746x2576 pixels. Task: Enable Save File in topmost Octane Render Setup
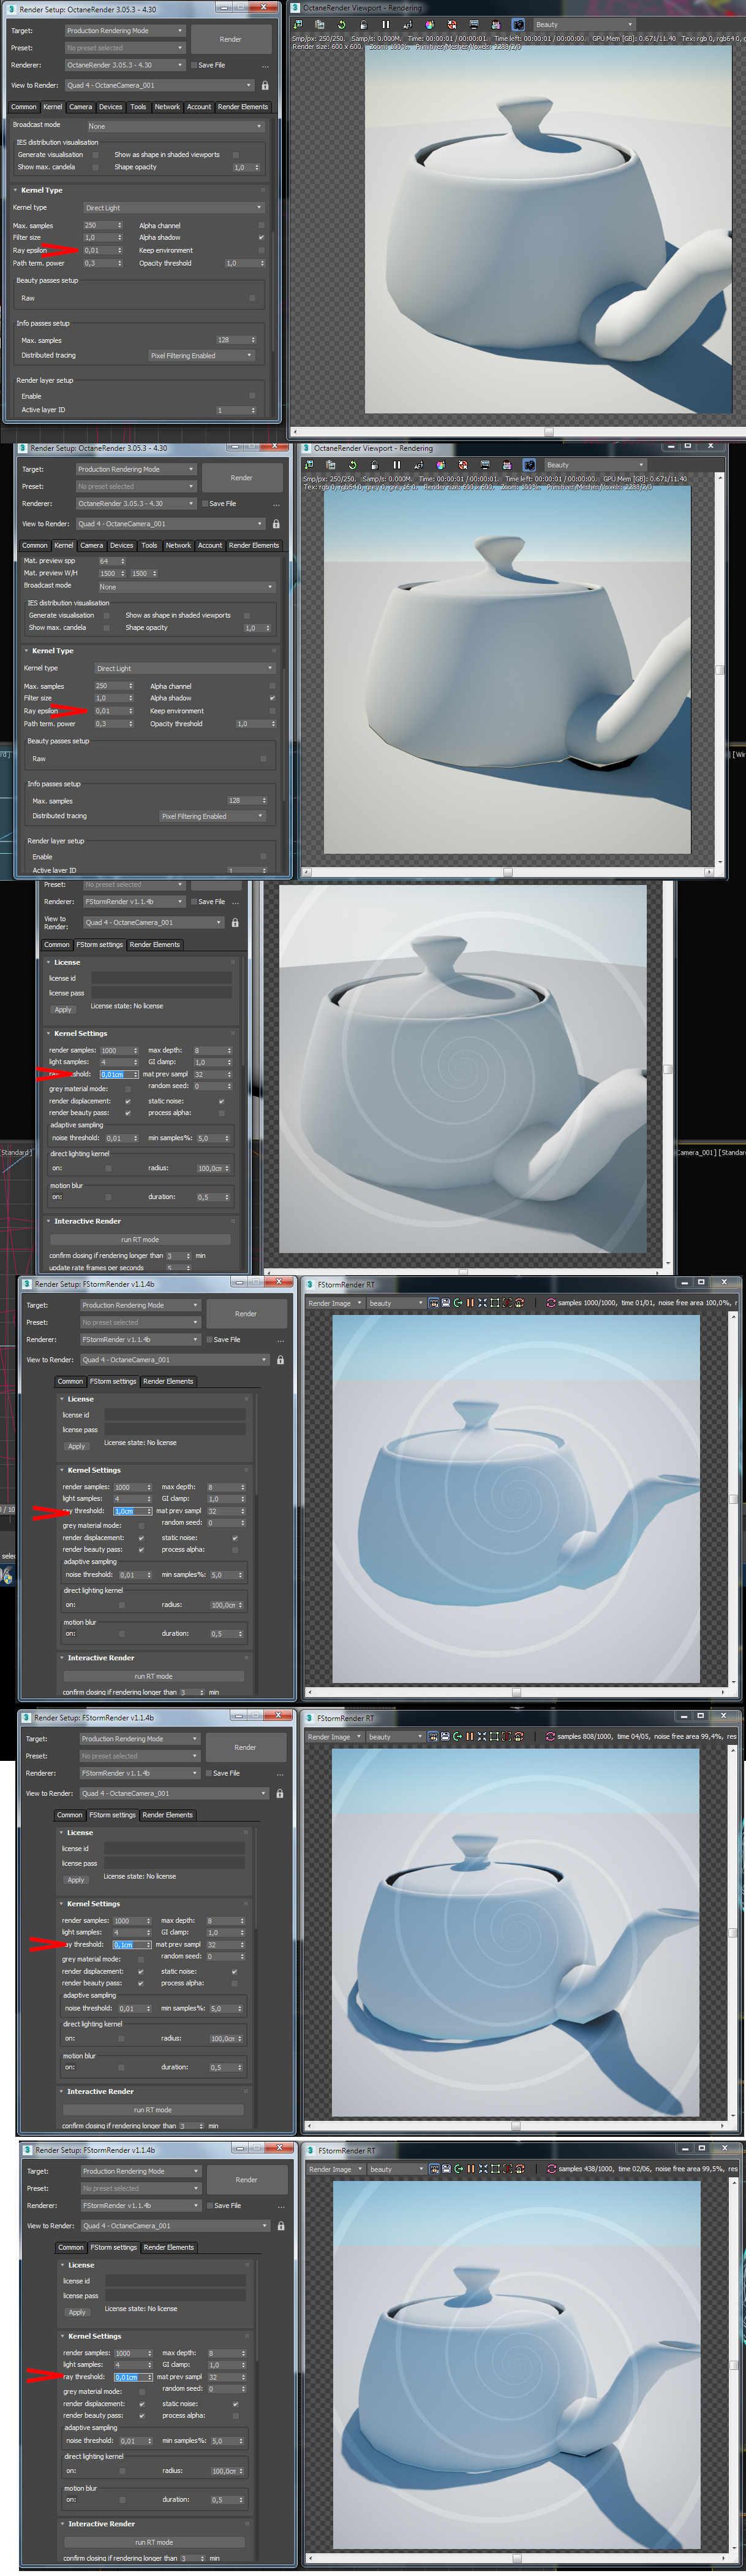pyautogui.click(x=194, y=65)
